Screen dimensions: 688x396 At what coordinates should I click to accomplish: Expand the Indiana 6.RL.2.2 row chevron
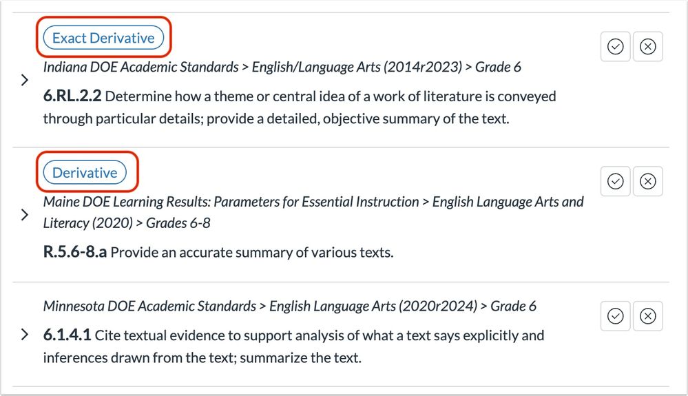(x=25, y=80)
